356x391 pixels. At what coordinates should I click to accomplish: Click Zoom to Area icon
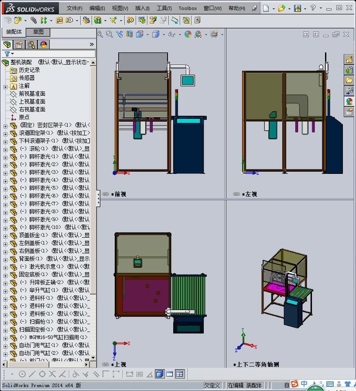coord(110,34)
